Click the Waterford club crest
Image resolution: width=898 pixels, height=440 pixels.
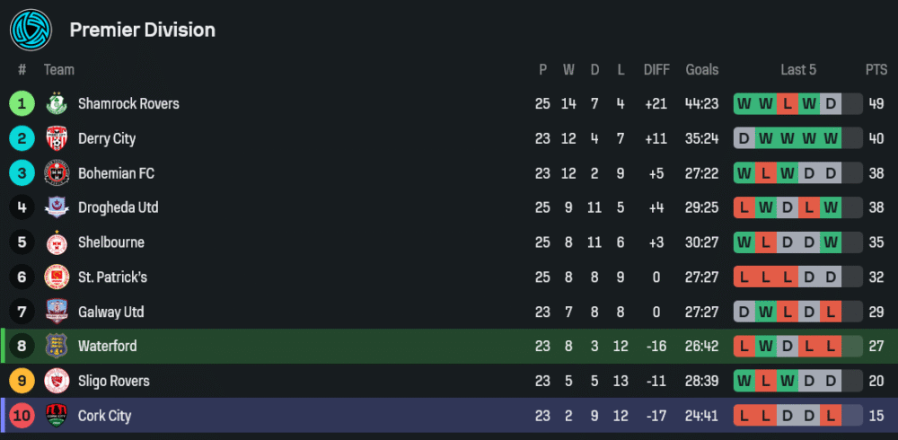pos(57,347)
